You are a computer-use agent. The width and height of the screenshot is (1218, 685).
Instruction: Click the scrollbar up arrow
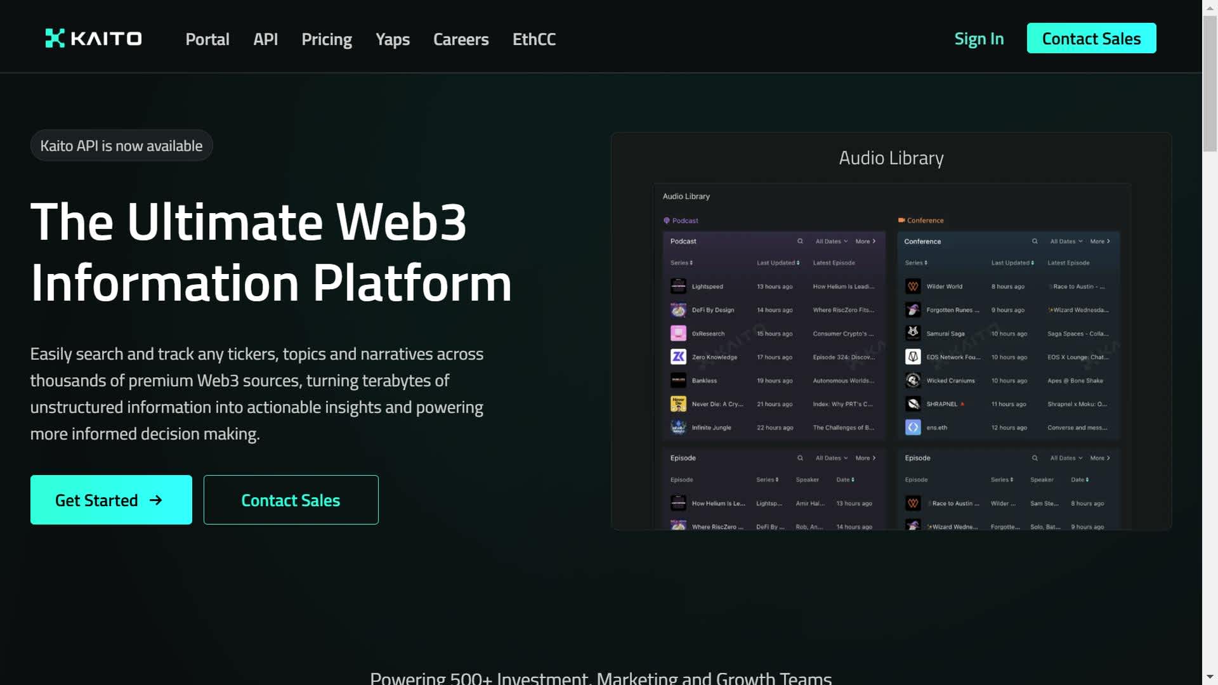coord(1210,7)
